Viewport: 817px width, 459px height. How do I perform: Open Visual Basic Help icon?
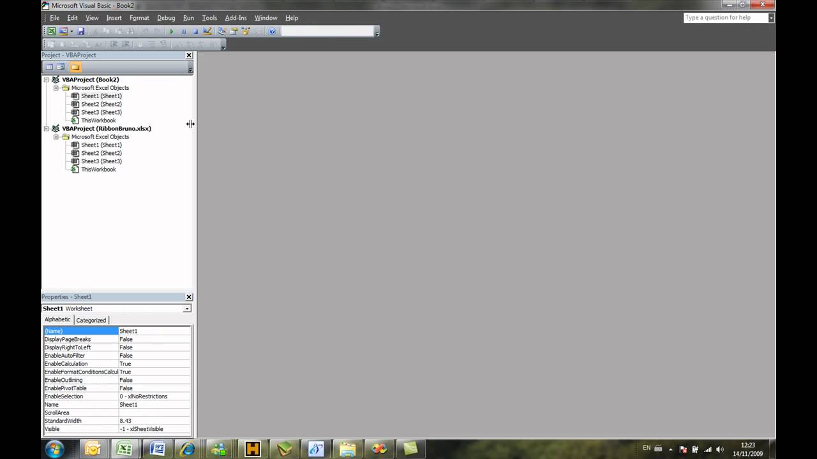click(273, 31)
